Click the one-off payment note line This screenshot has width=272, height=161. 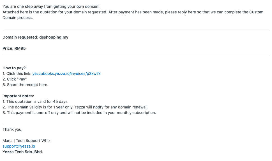coord(79,113)
